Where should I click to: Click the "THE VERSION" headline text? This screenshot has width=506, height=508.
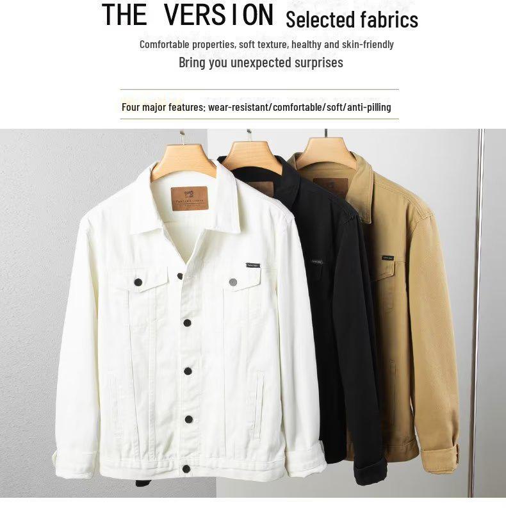click(x=188, y=15)
